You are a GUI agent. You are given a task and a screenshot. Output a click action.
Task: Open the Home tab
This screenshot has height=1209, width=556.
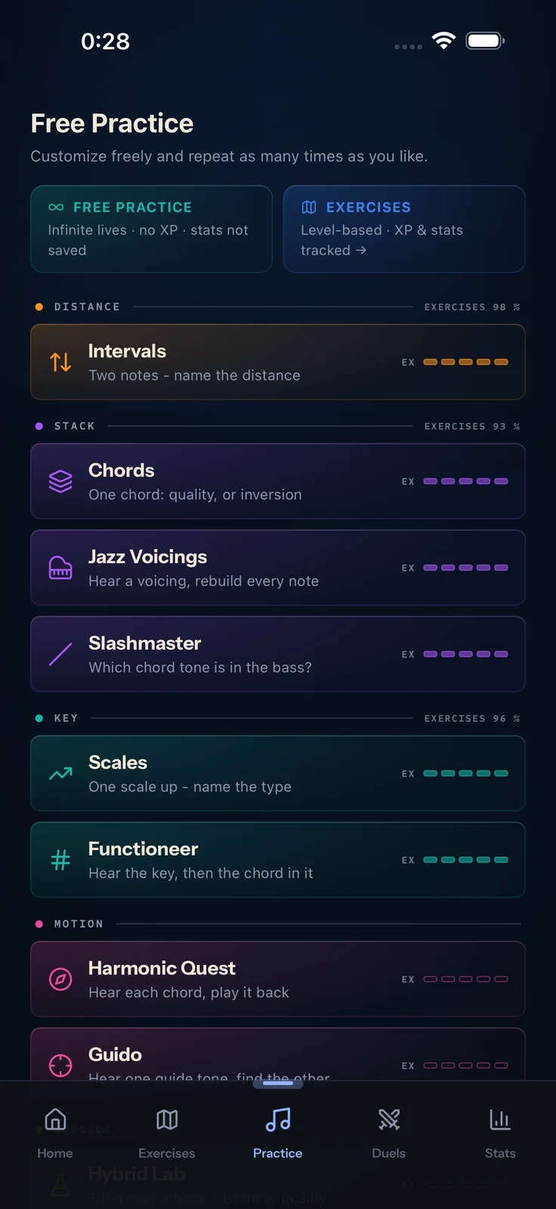(x=55, y=1133)
